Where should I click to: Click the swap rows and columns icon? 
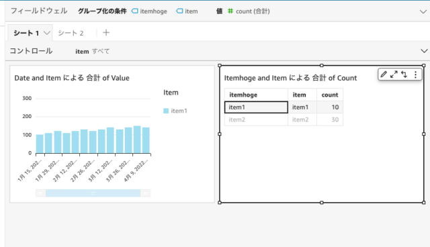(404, 75)
